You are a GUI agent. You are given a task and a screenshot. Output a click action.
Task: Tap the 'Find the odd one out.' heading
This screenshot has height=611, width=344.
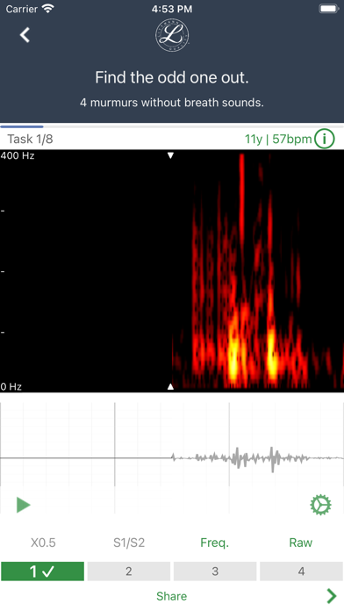(172, 77)
